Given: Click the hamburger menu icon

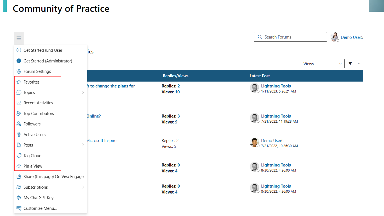Looking at the screenshot, I should (19, 38).
